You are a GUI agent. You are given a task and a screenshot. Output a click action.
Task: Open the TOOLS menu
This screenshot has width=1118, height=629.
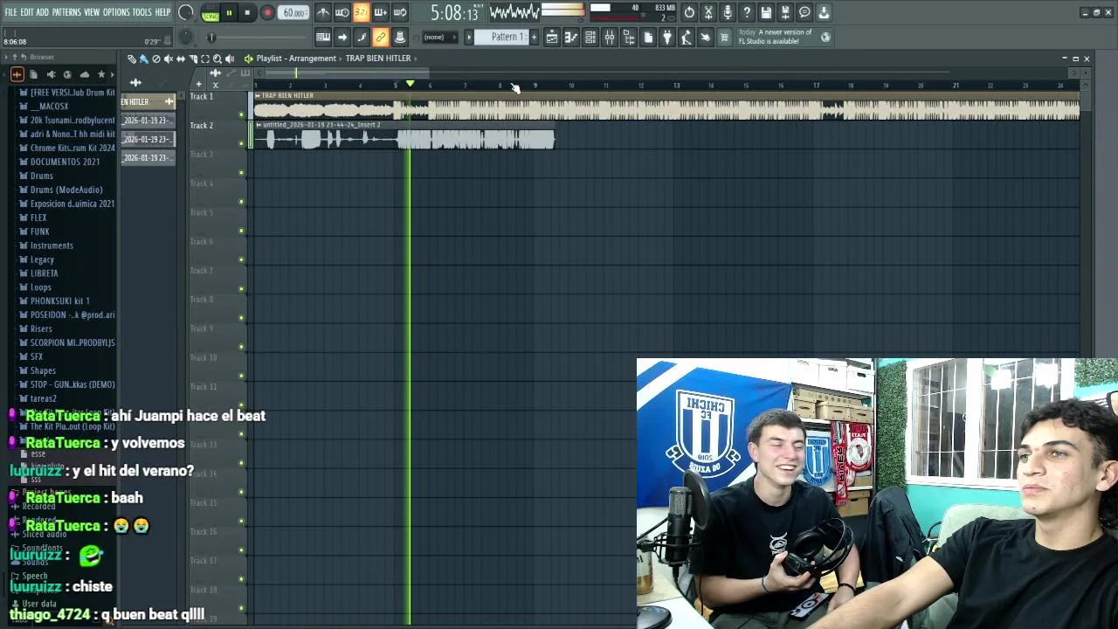click(142, 12)
